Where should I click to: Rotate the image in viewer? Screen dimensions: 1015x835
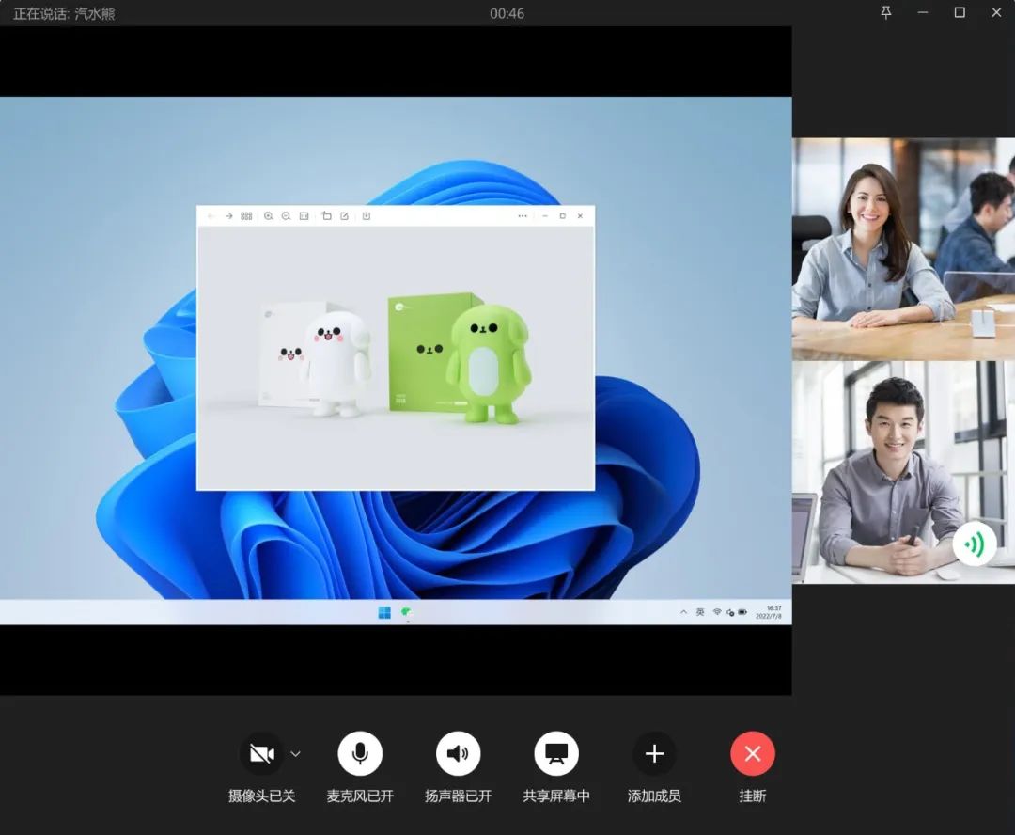coord(326,215)
